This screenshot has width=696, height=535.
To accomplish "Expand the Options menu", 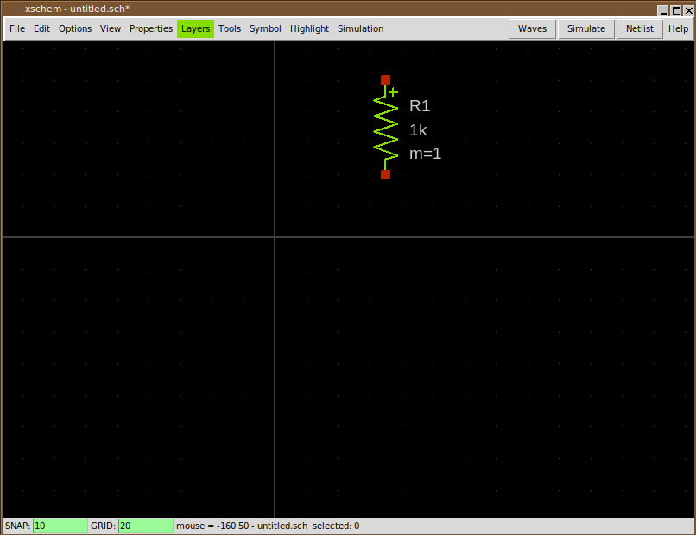I will click(x=75, y=28).
